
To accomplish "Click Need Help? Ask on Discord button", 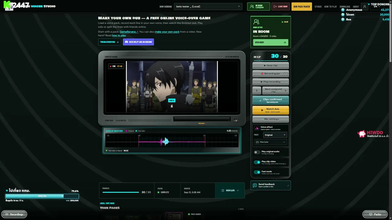I will pyautogui.click(x=138, y=42).
